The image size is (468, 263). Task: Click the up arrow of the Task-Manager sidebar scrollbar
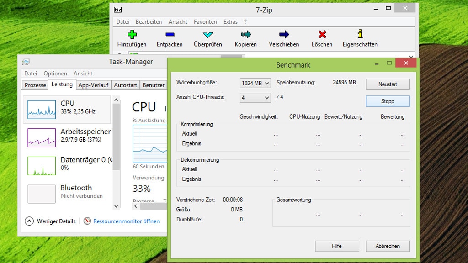(x=116, y=100)
